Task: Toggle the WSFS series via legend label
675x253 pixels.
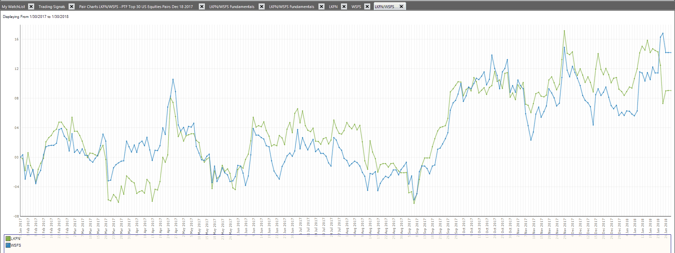Action: pos(16,245)
